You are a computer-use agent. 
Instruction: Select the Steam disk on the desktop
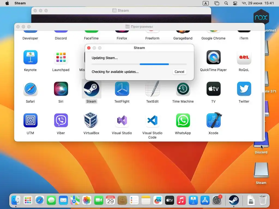[261, 170]
